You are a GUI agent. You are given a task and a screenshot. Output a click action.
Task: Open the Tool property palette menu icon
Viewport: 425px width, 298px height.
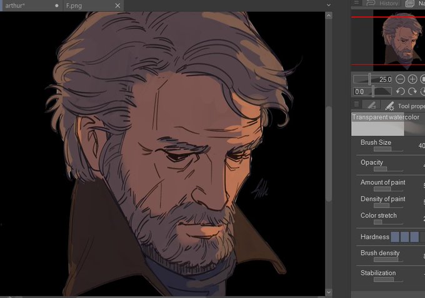tap(357, 104)
